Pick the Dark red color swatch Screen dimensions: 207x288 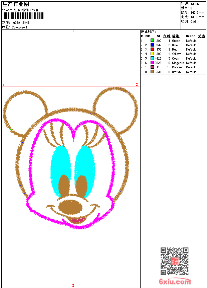(x=152, y=67)
